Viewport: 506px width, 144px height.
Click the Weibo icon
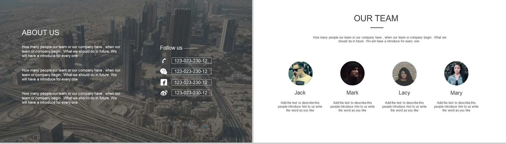(x=164, y=93)
